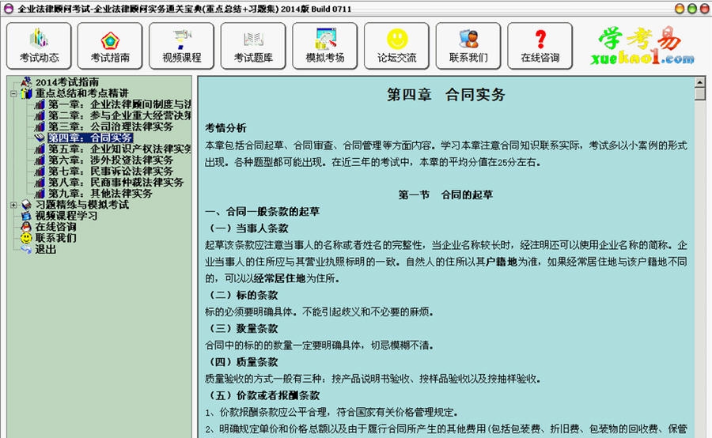This screenshot has height=438, width=712.
Task: Maximize the window with green button
Action: click(691, 9)
